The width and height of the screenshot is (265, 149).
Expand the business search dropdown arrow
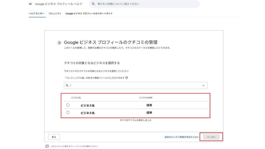tap(203, 86)
